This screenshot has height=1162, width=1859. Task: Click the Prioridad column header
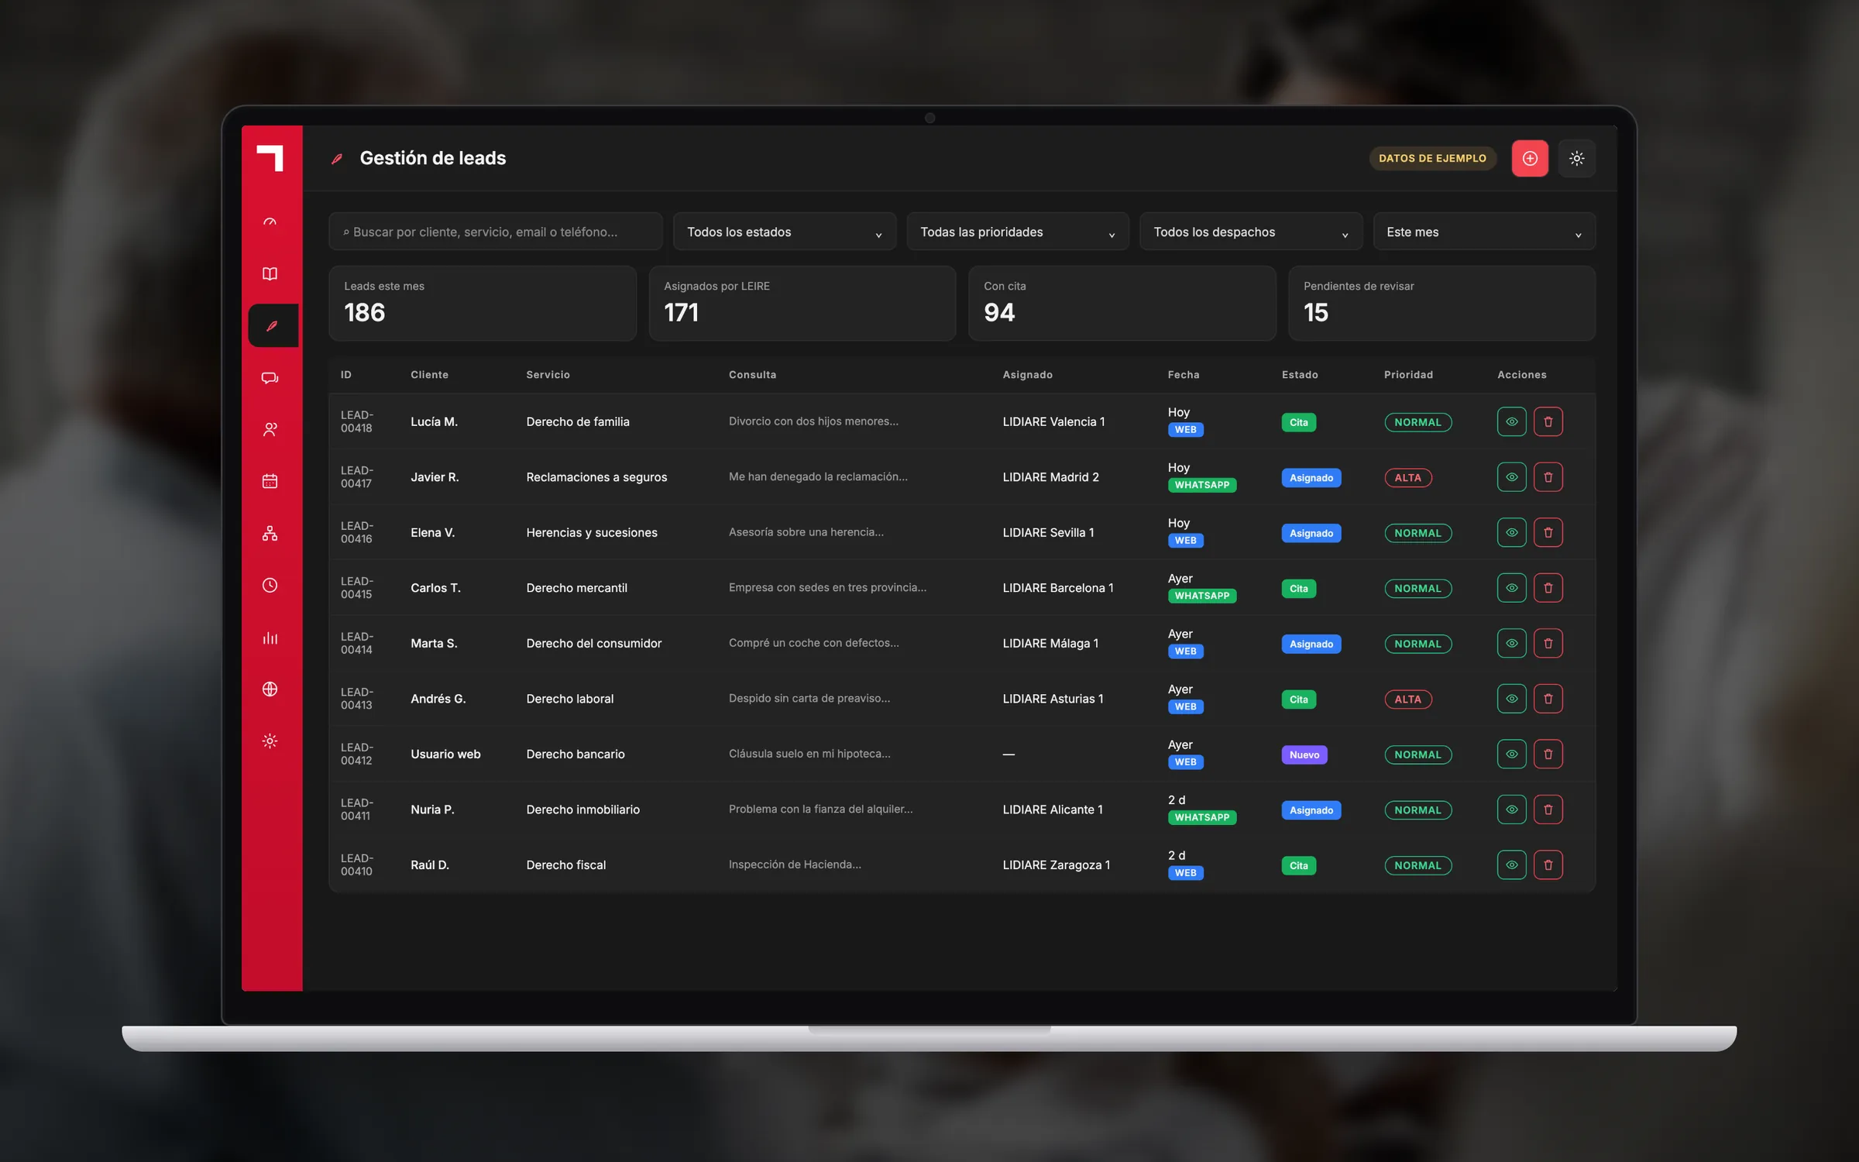[x=1408, y=375]
